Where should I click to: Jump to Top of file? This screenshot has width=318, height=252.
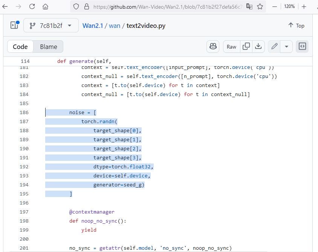coord(296,26)
